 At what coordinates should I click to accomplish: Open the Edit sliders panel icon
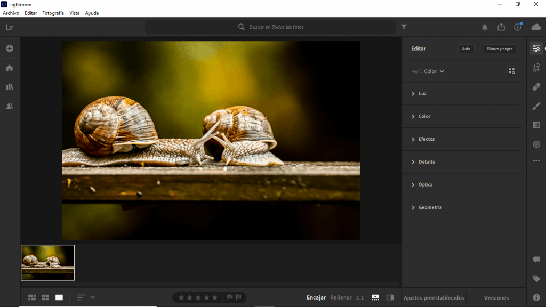pos(536,49)
